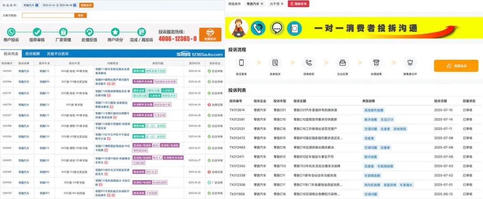The width and height of the screenshot is (483, 199).
Task: Remove the 零跑汽车 filter with blue X
Action: (37, 5)
